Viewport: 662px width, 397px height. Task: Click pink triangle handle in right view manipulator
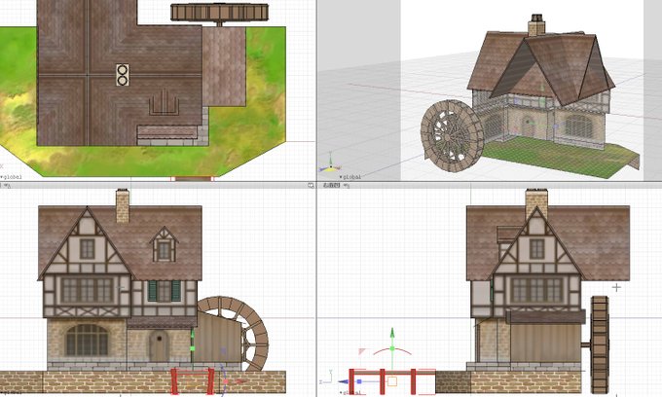pyautogui.click(x=362, y=351)
